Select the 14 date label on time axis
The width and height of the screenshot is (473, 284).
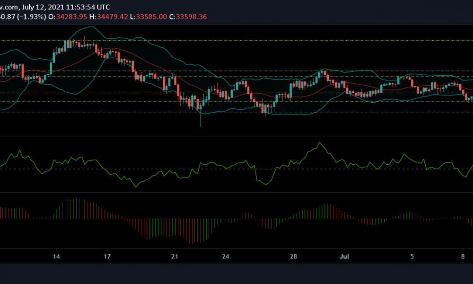click(56, 257)
